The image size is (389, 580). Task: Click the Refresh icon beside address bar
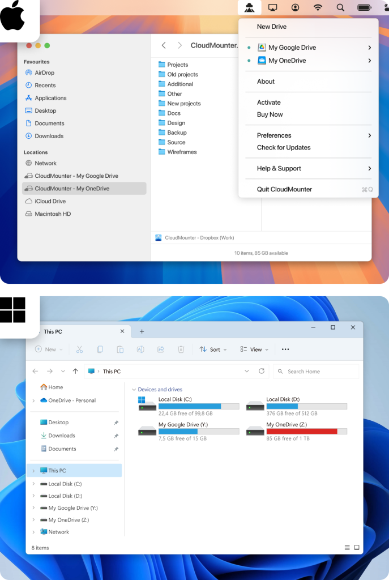pos(262,371)
